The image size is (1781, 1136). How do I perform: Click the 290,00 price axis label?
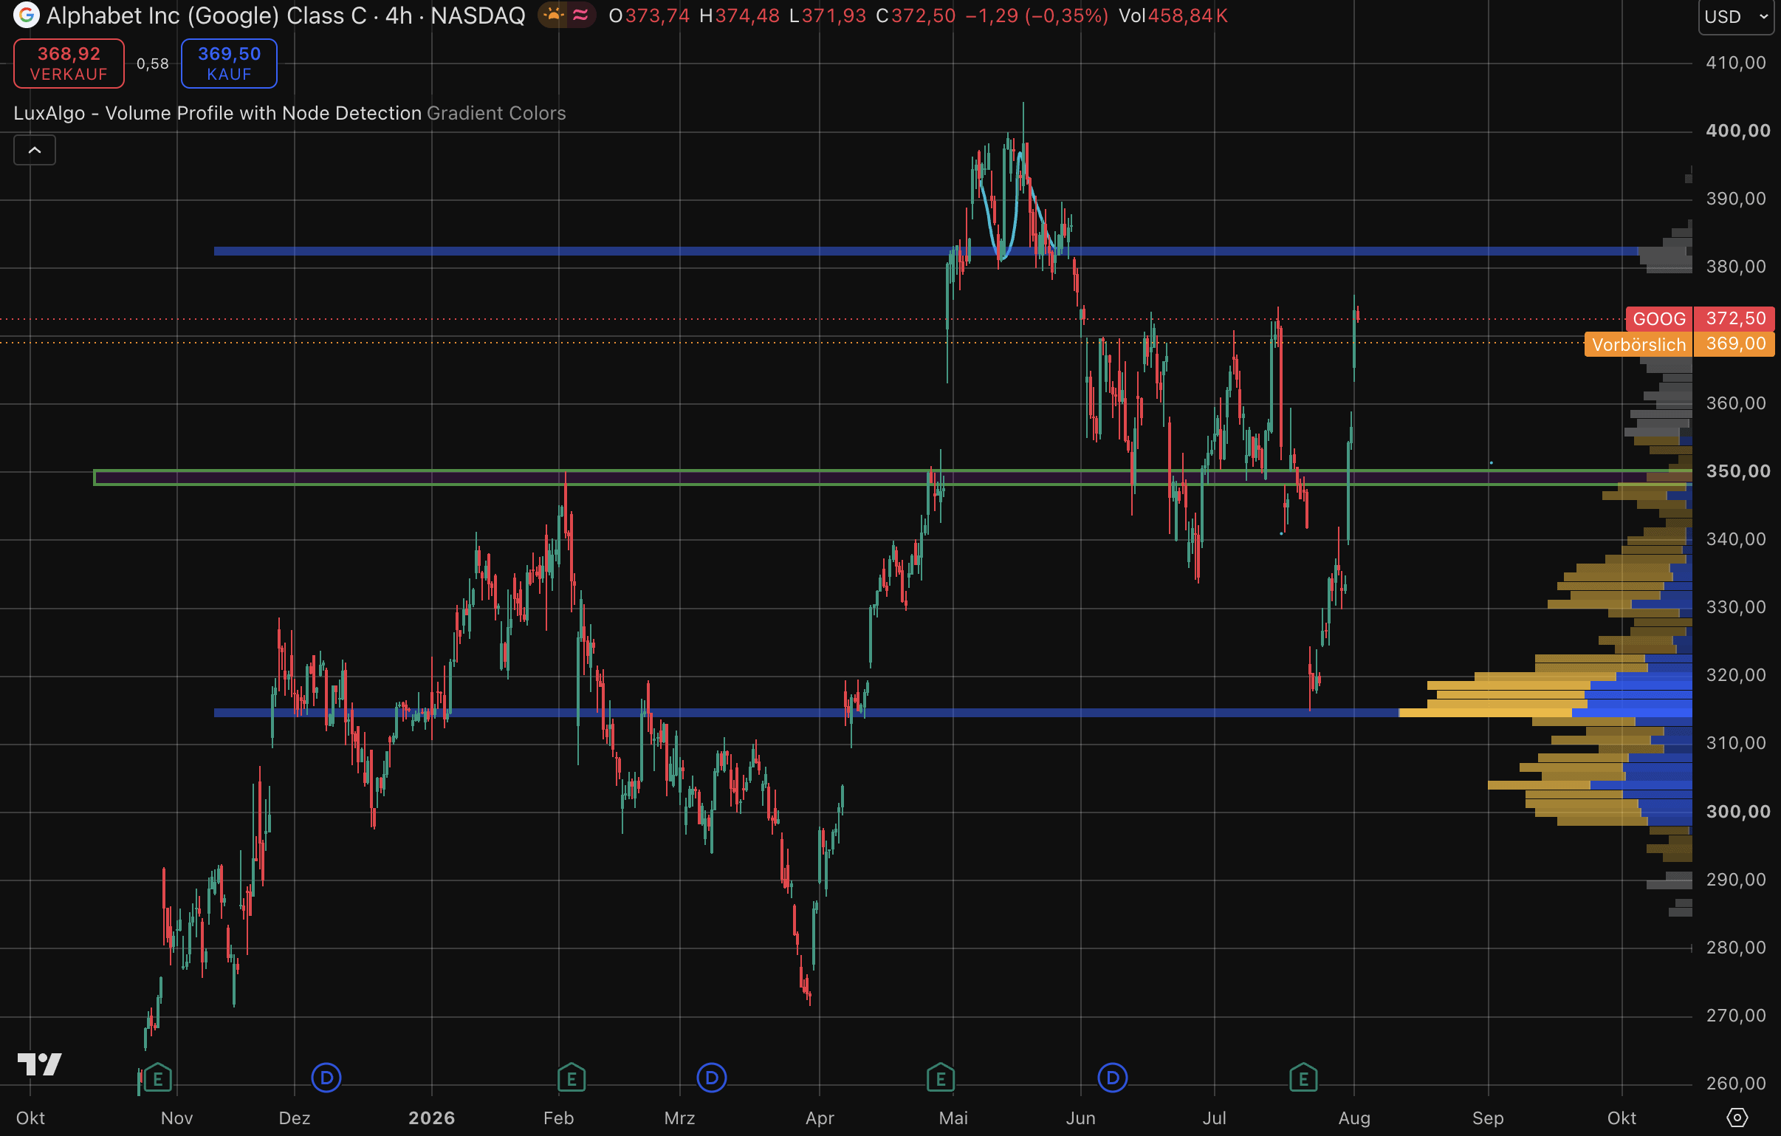(1736, 880)
